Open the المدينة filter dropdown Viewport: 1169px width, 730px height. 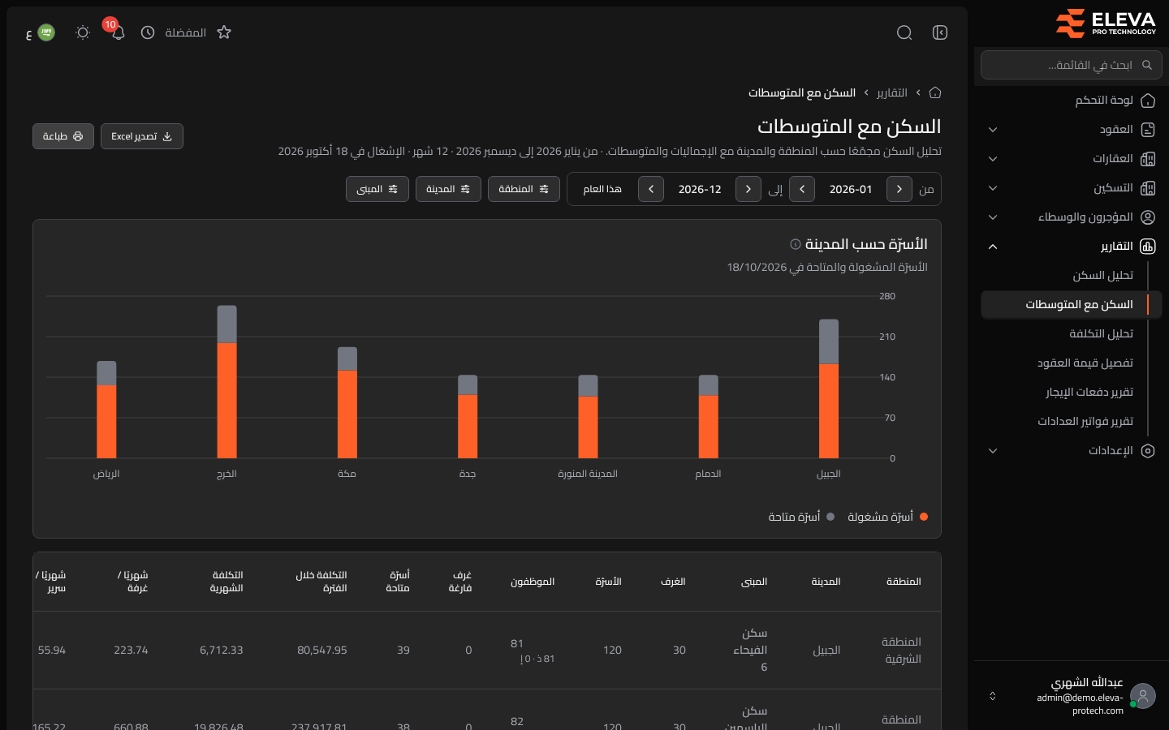pos(448,189)
